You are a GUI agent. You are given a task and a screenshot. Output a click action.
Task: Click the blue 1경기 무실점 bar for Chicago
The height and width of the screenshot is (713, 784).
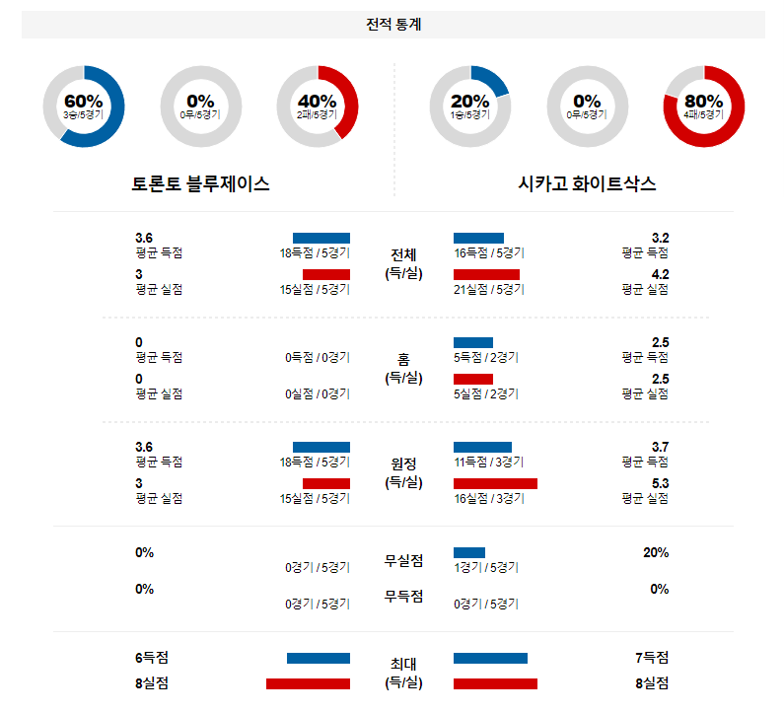[x=469, y=552]
